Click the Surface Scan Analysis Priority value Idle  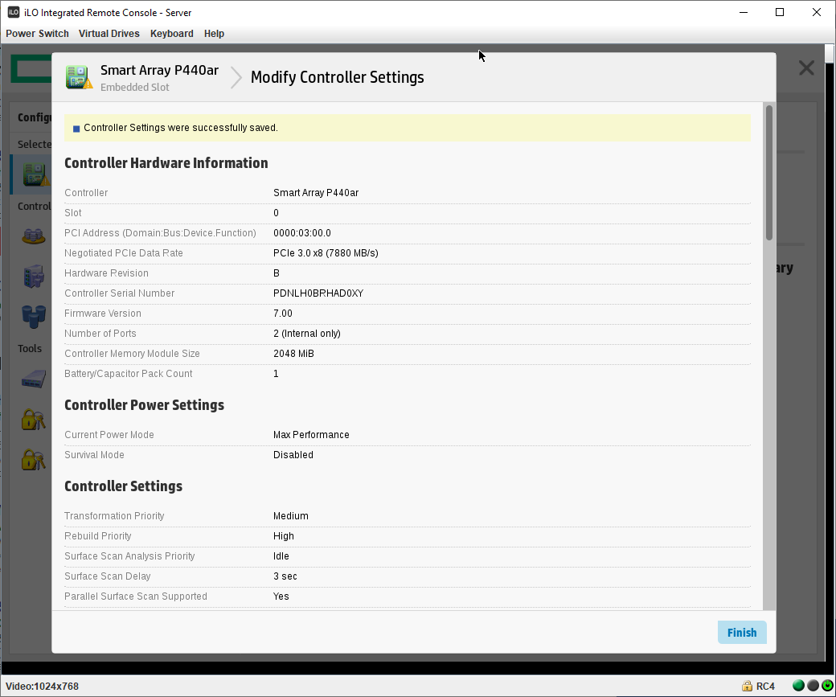(x=281, y=556)
